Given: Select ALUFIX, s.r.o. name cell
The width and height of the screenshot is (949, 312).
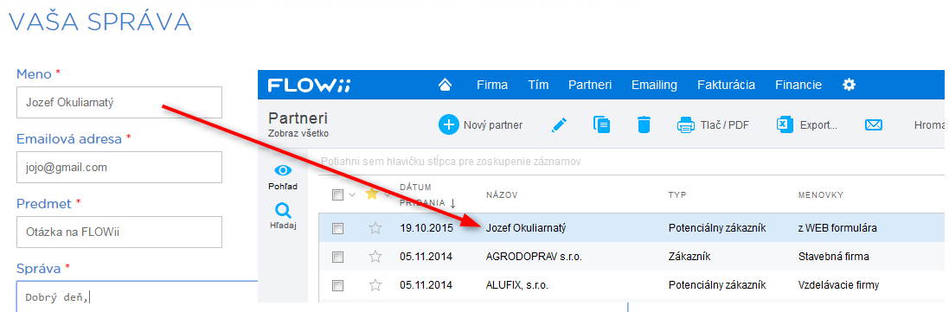Looking at the screenshot, I should click(x=516, y=285).
